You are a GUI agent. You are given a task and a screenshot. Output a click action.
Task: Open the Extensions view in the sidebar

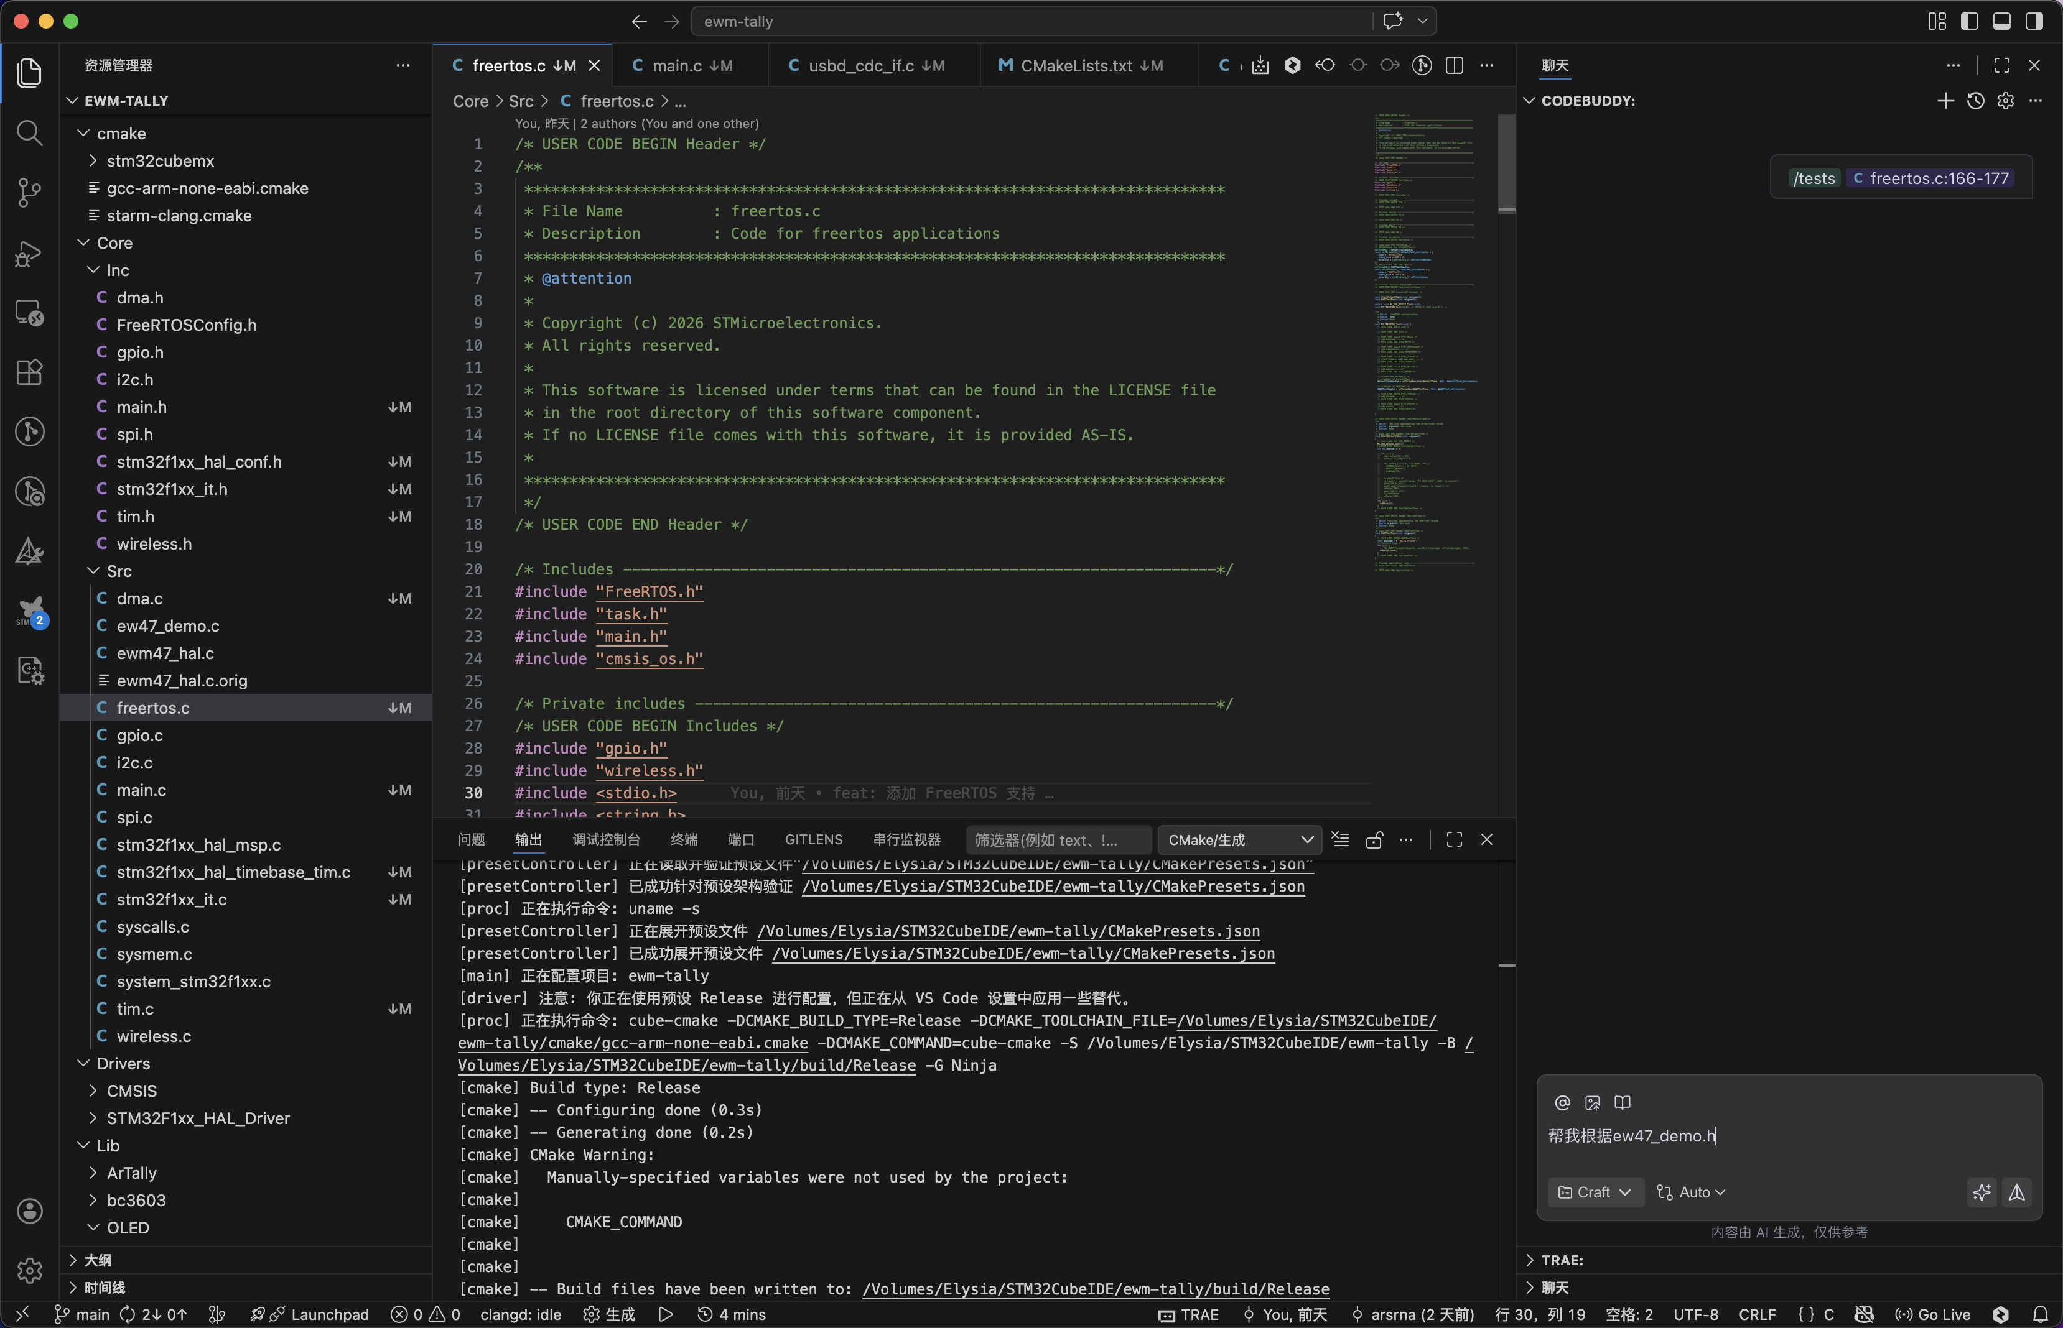tap(29, 372)
